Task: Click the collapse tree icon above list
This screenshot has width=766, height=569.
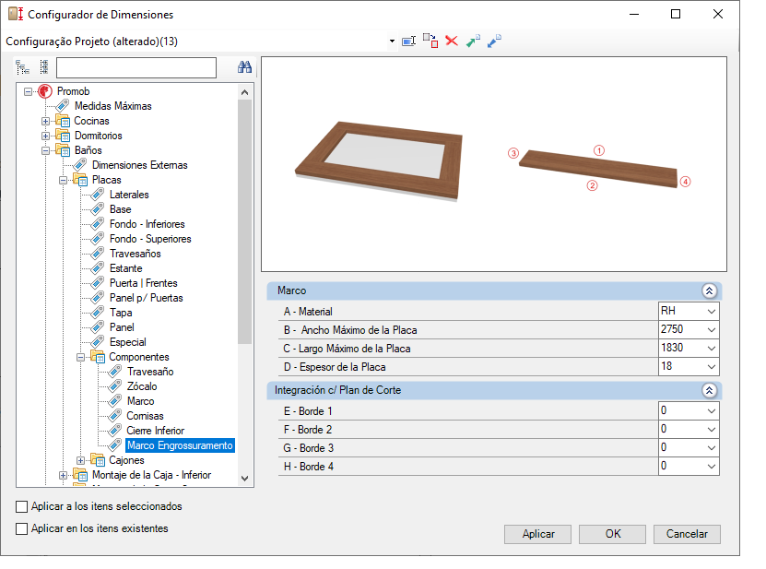Action: pyautogui.click(x=44, y=67)
